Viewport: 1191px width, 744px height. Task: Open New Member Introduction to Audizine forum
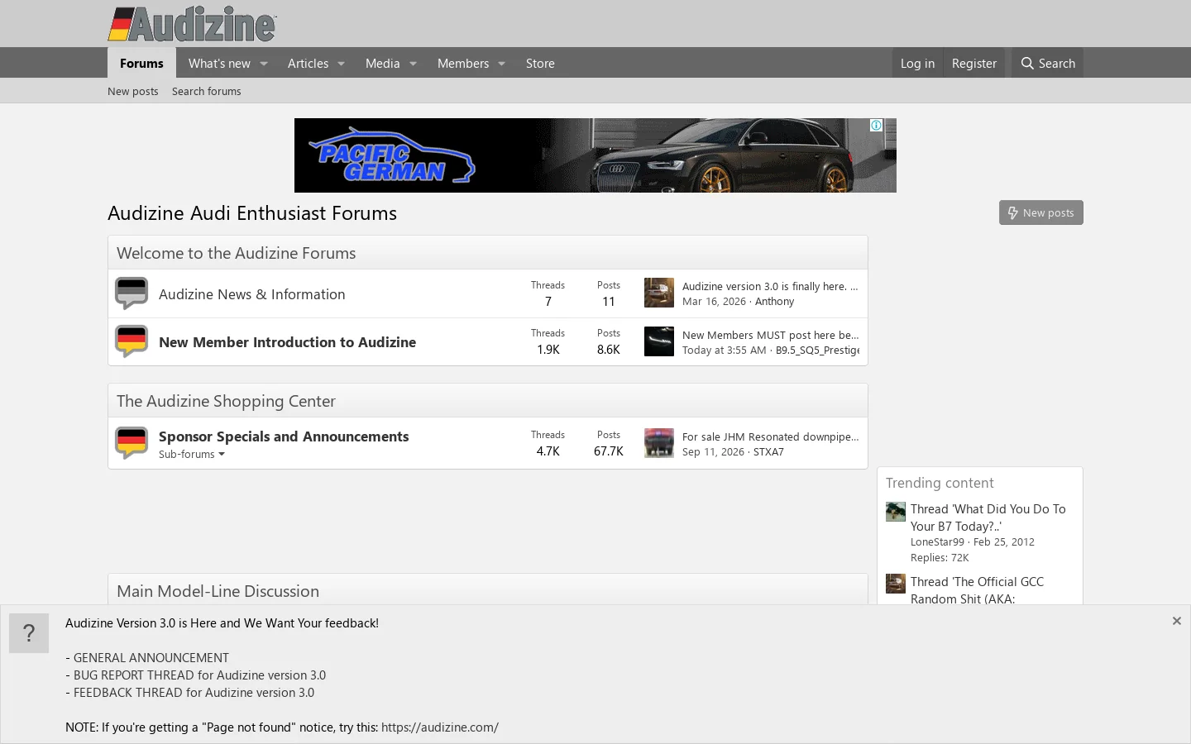pos(287,342)
